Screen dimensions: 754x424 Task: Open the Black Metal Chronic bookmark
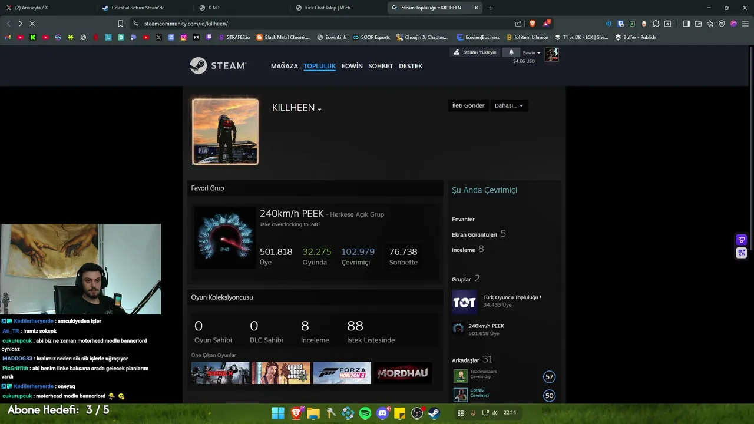pos(283,37)
